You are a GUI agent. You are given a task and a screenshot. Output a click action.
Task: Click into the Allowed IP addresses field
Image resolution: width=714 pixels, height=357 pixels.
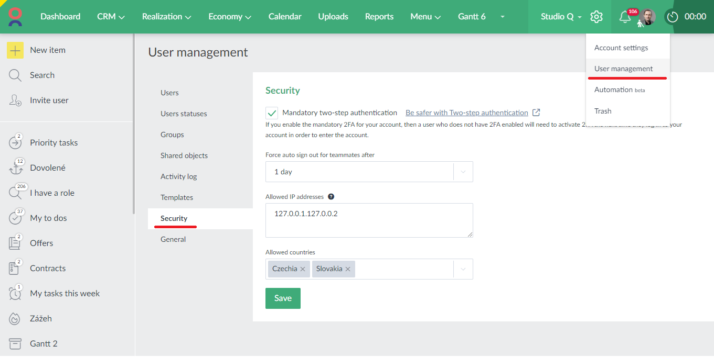pyautogui.click(x=369, y=220)
